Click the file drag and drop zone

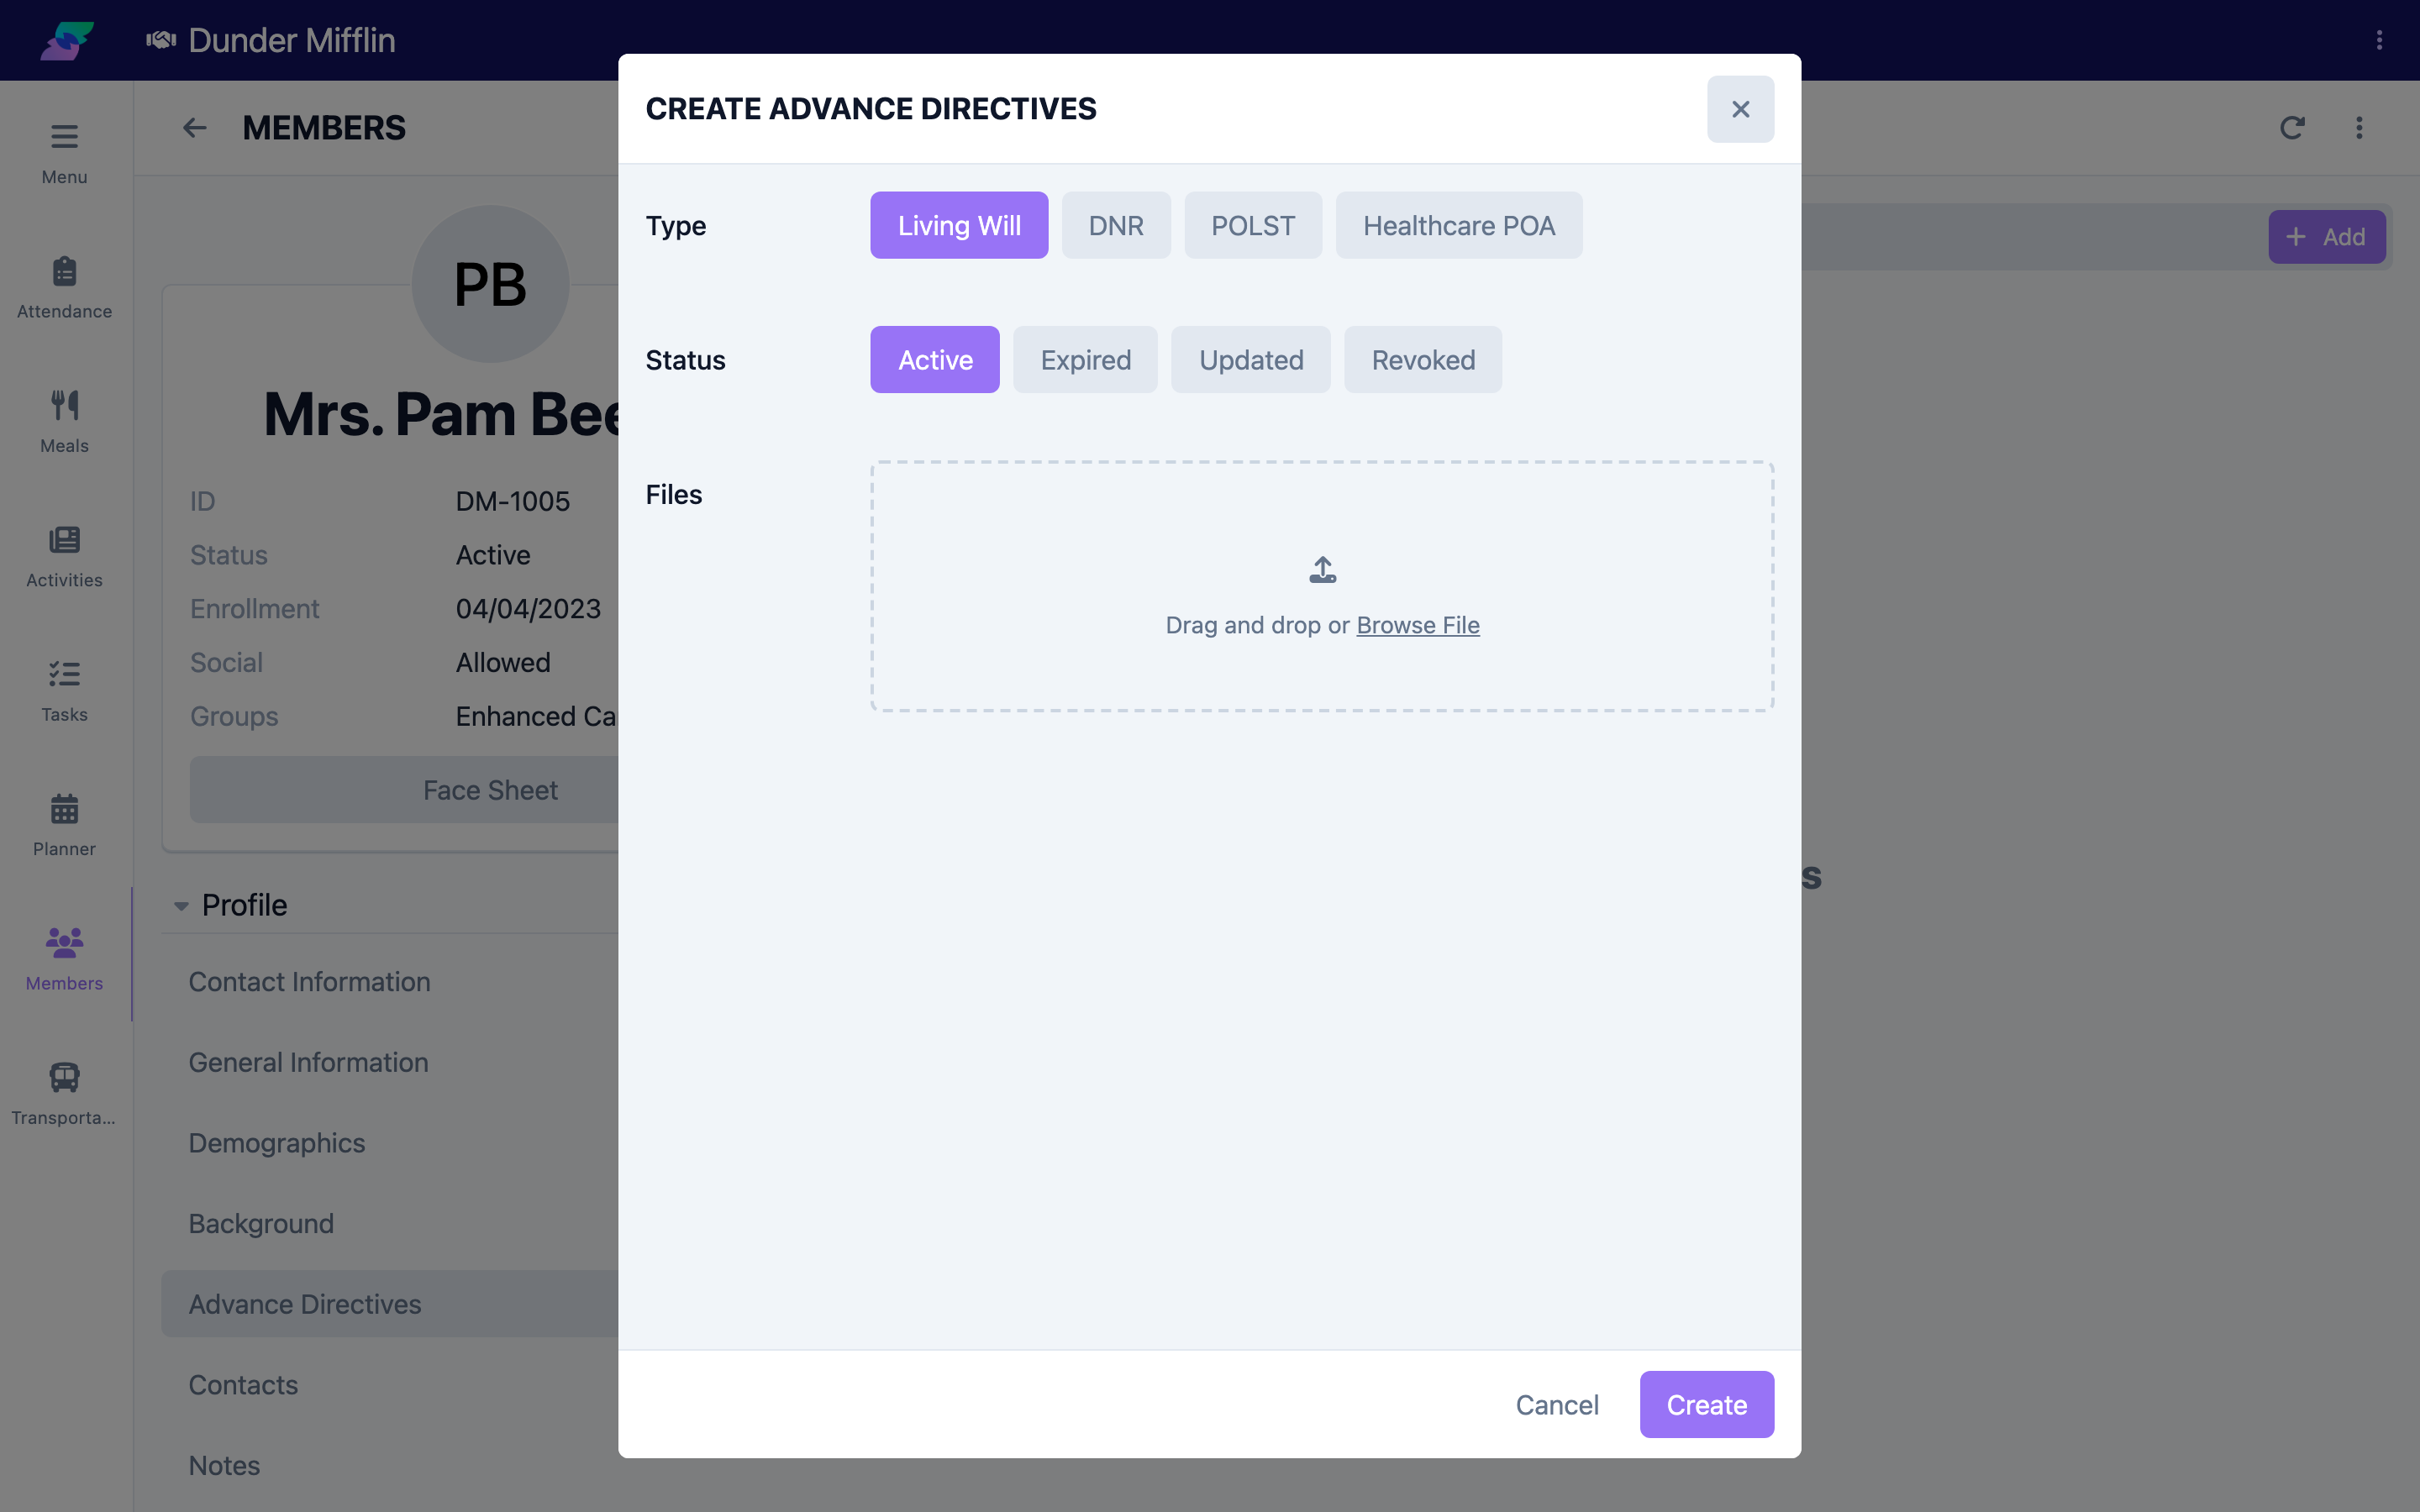pos(1322,586)
